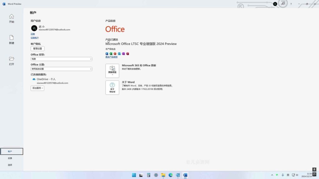Viewport: 319px width, 179px height.
Task: Show hidden tray icons chevron
Action: (x=272, y=175)
